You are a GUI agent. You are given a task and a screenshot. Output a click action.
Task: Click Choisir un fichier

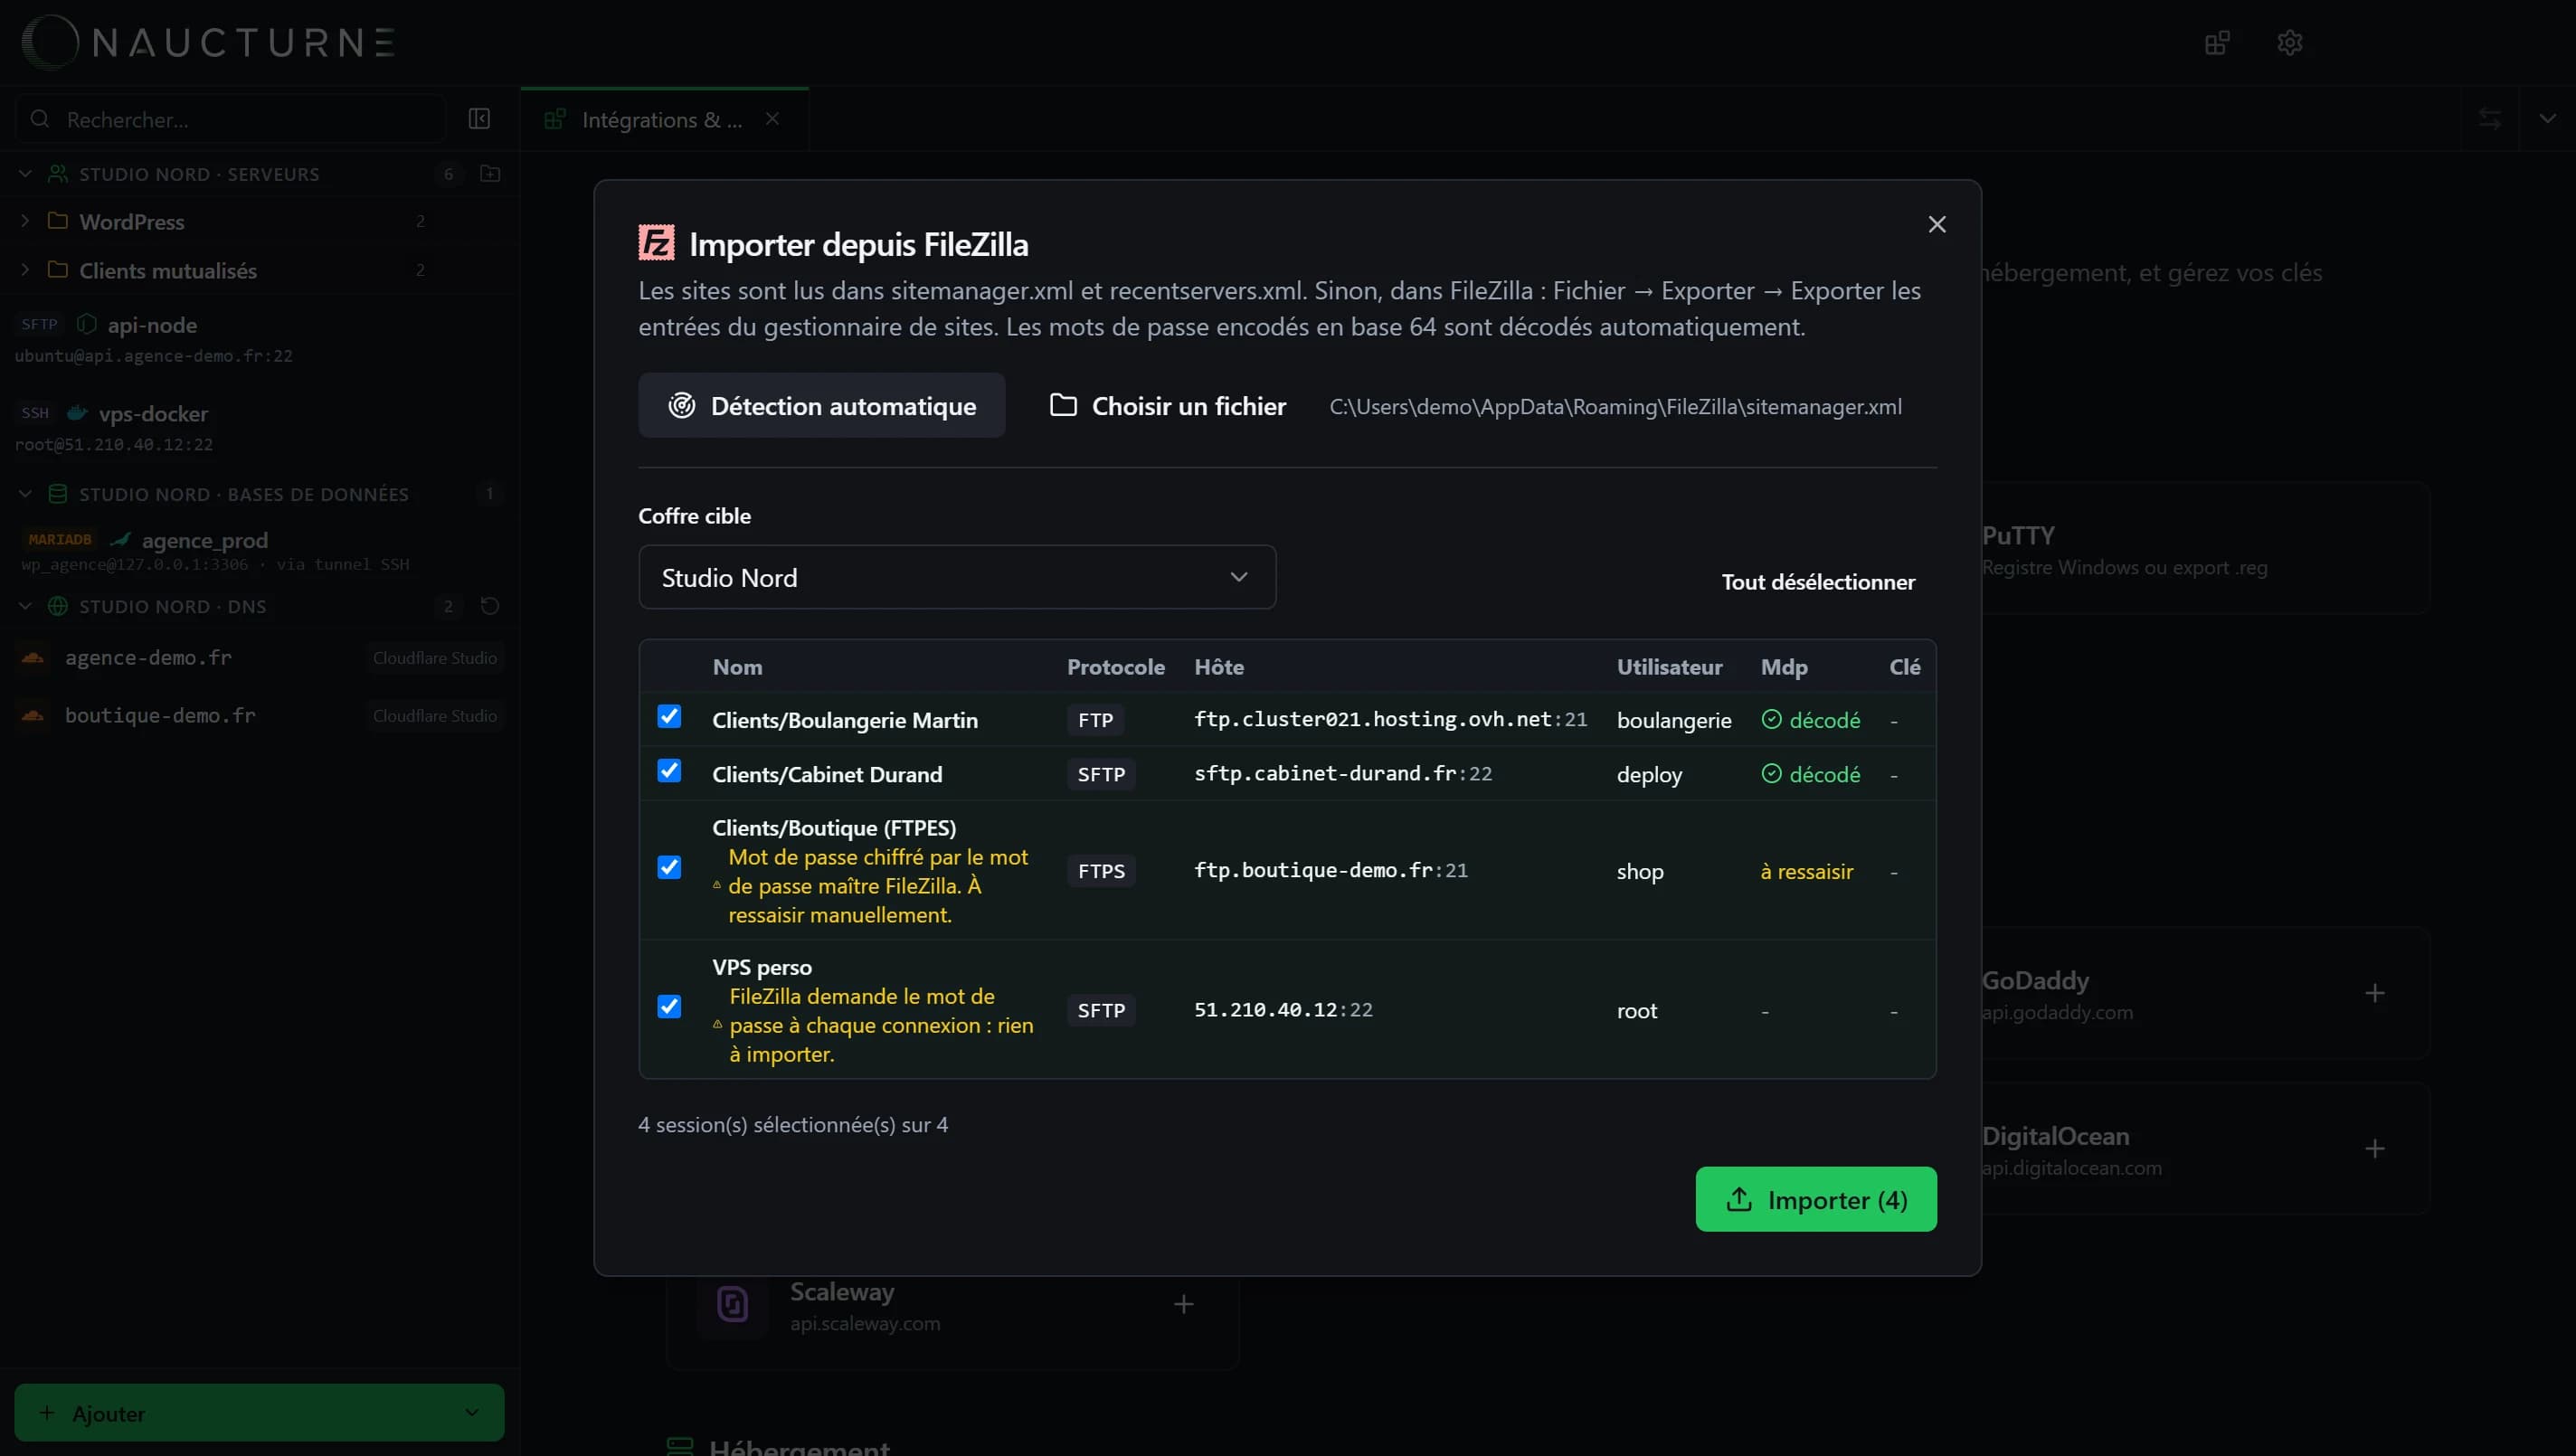point(1167,405)
